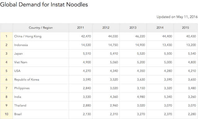Viewport: 198px width, 119px height.
Task: Click the Global Demand for Instat Noodles title
Action: click(44, 5)
